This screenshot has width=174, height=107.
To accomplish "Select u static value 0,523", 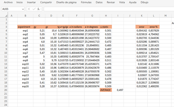I will 106,75.
